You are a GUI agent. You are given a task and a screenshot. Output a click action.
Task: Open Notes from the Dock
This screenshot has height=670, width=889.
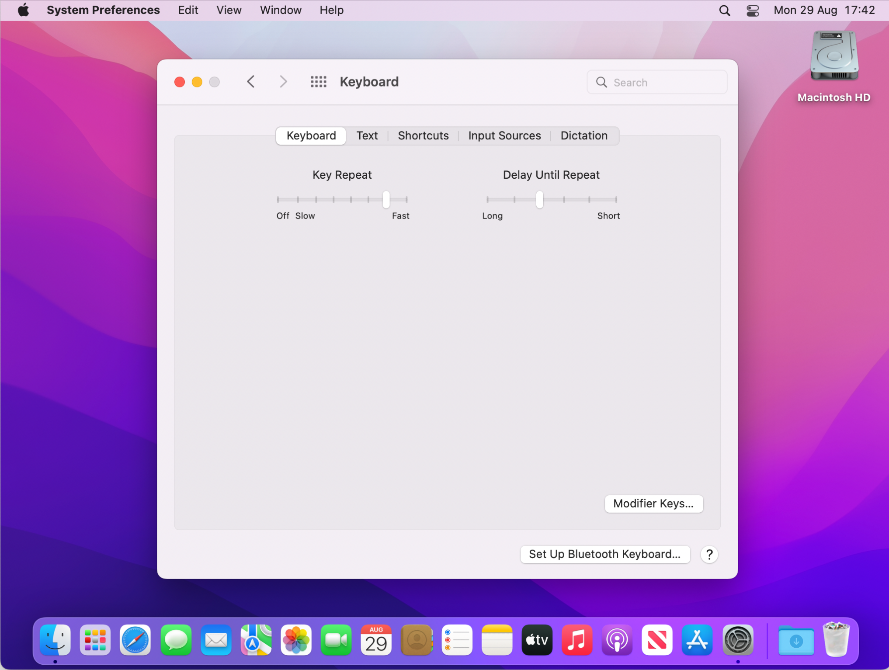pyautogui.click(x=497, y=640)
